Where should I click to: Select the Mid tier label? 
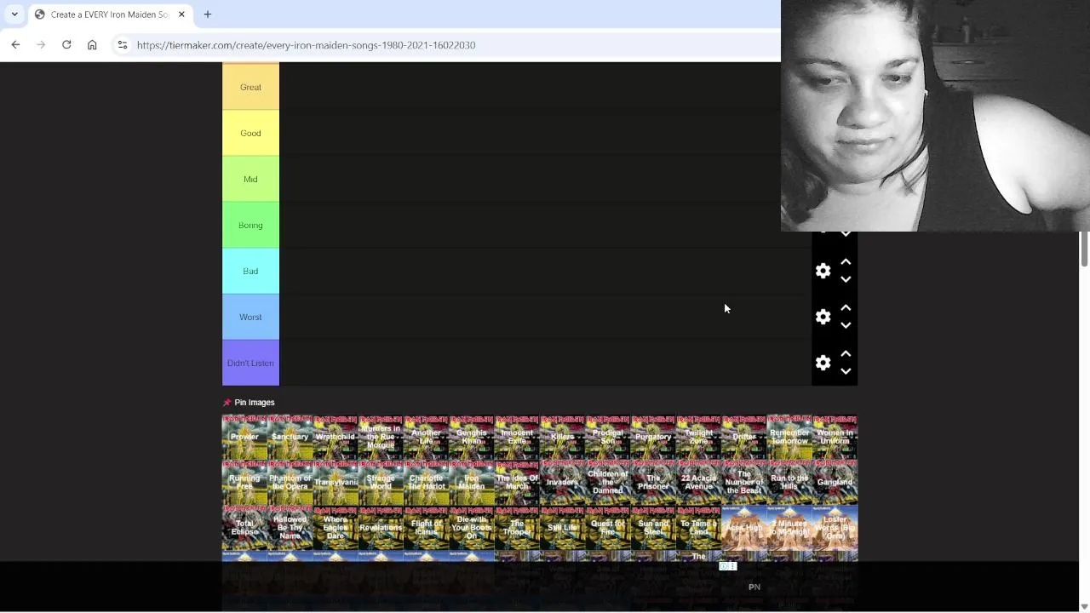tap(250, 179)
